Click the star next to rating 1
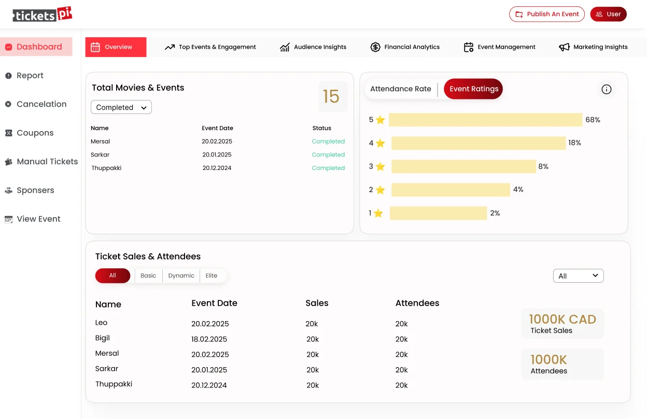This screenshot has width=647, height=419. pos(378,213)
